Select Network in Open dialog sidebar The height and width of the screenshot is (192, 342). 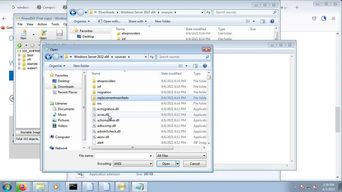click(x=61, y=148)
